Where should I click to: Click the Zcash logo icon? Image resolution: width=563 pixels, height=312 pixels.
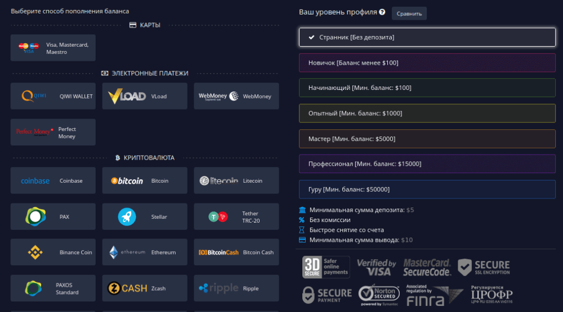pyautogui.click(x=127, y=288)
